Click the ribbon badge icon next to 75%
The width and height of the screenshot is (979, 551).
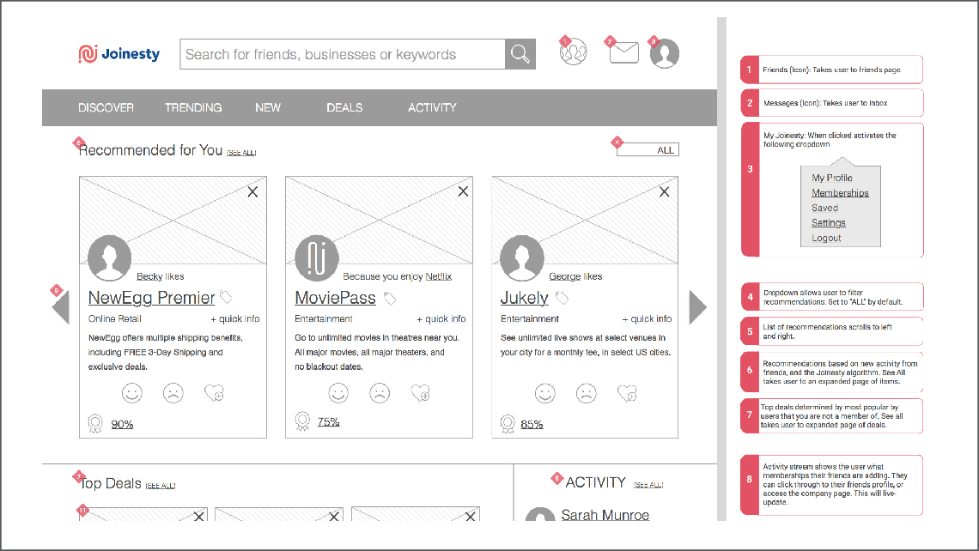(302, 421)
